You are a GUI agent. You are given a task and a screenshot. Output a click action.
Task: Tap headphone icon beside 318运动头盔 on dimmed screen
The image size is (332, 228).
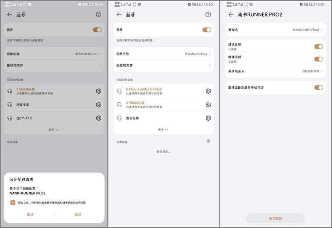(10, 91)
